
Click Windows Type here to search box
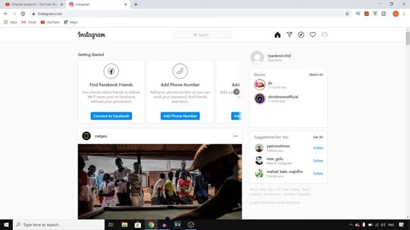tap(58, 224)
